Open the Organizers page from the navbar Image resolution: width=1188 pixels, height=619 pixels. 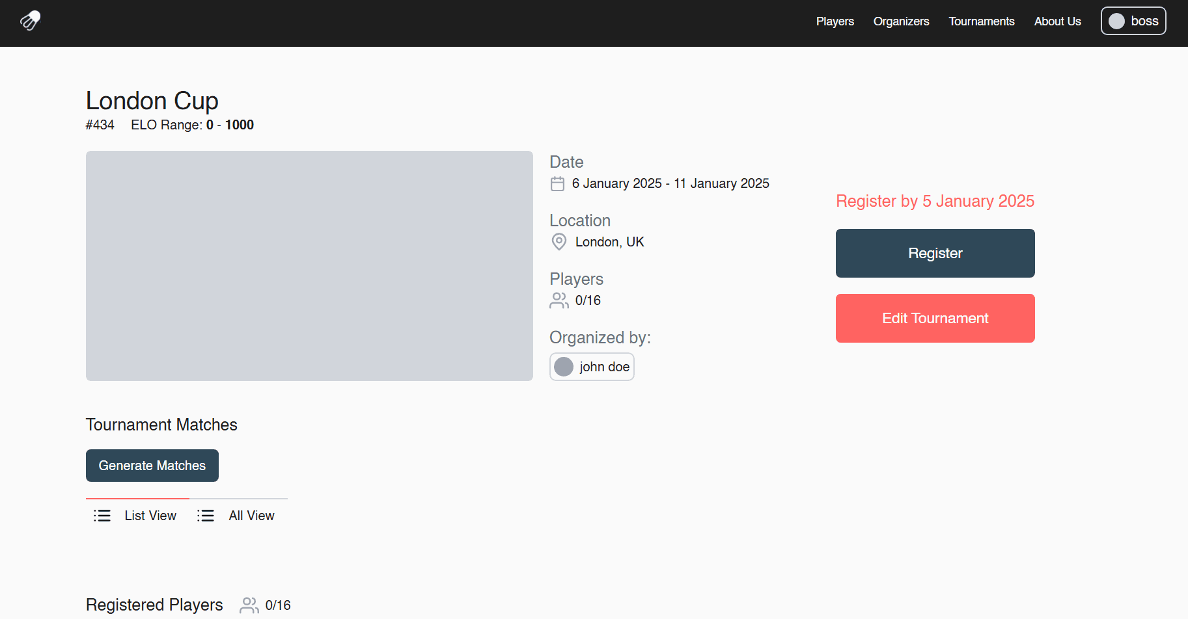click(x=901, y=21)
